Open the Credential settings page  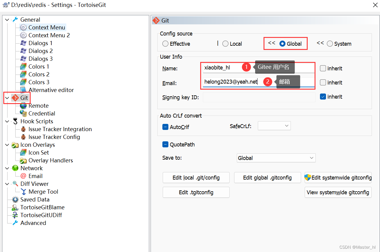click(42, 113)
